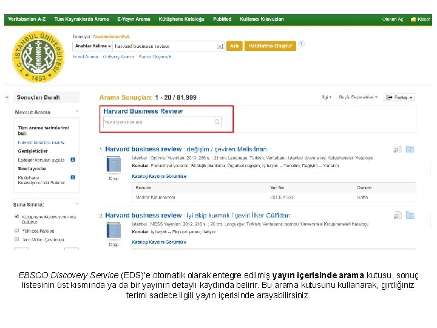Uncheck Kütüphane Koleksiyonu'nda Bulunur checkbox
Screen dimensions: 437x328
pyautogui.click(x=17, y=216)
